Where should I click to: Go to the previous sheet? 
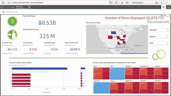tap(162, 3)
